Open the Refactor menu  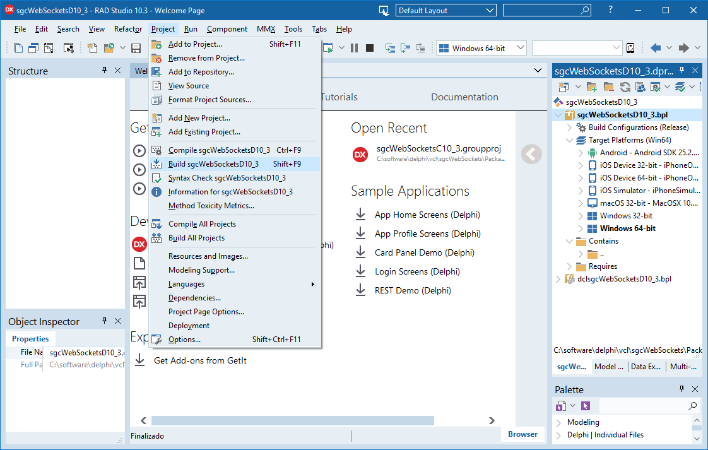[128, 29]
